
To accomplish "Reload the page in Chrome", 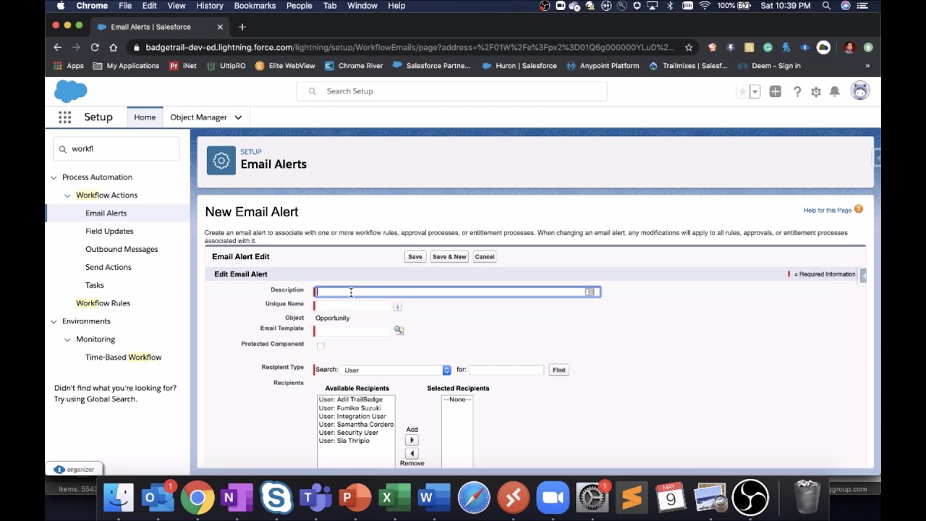I will click(95, 47).
